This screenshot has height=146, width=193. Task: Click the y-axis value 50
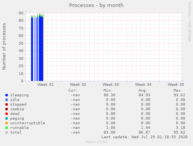(21, 43)
